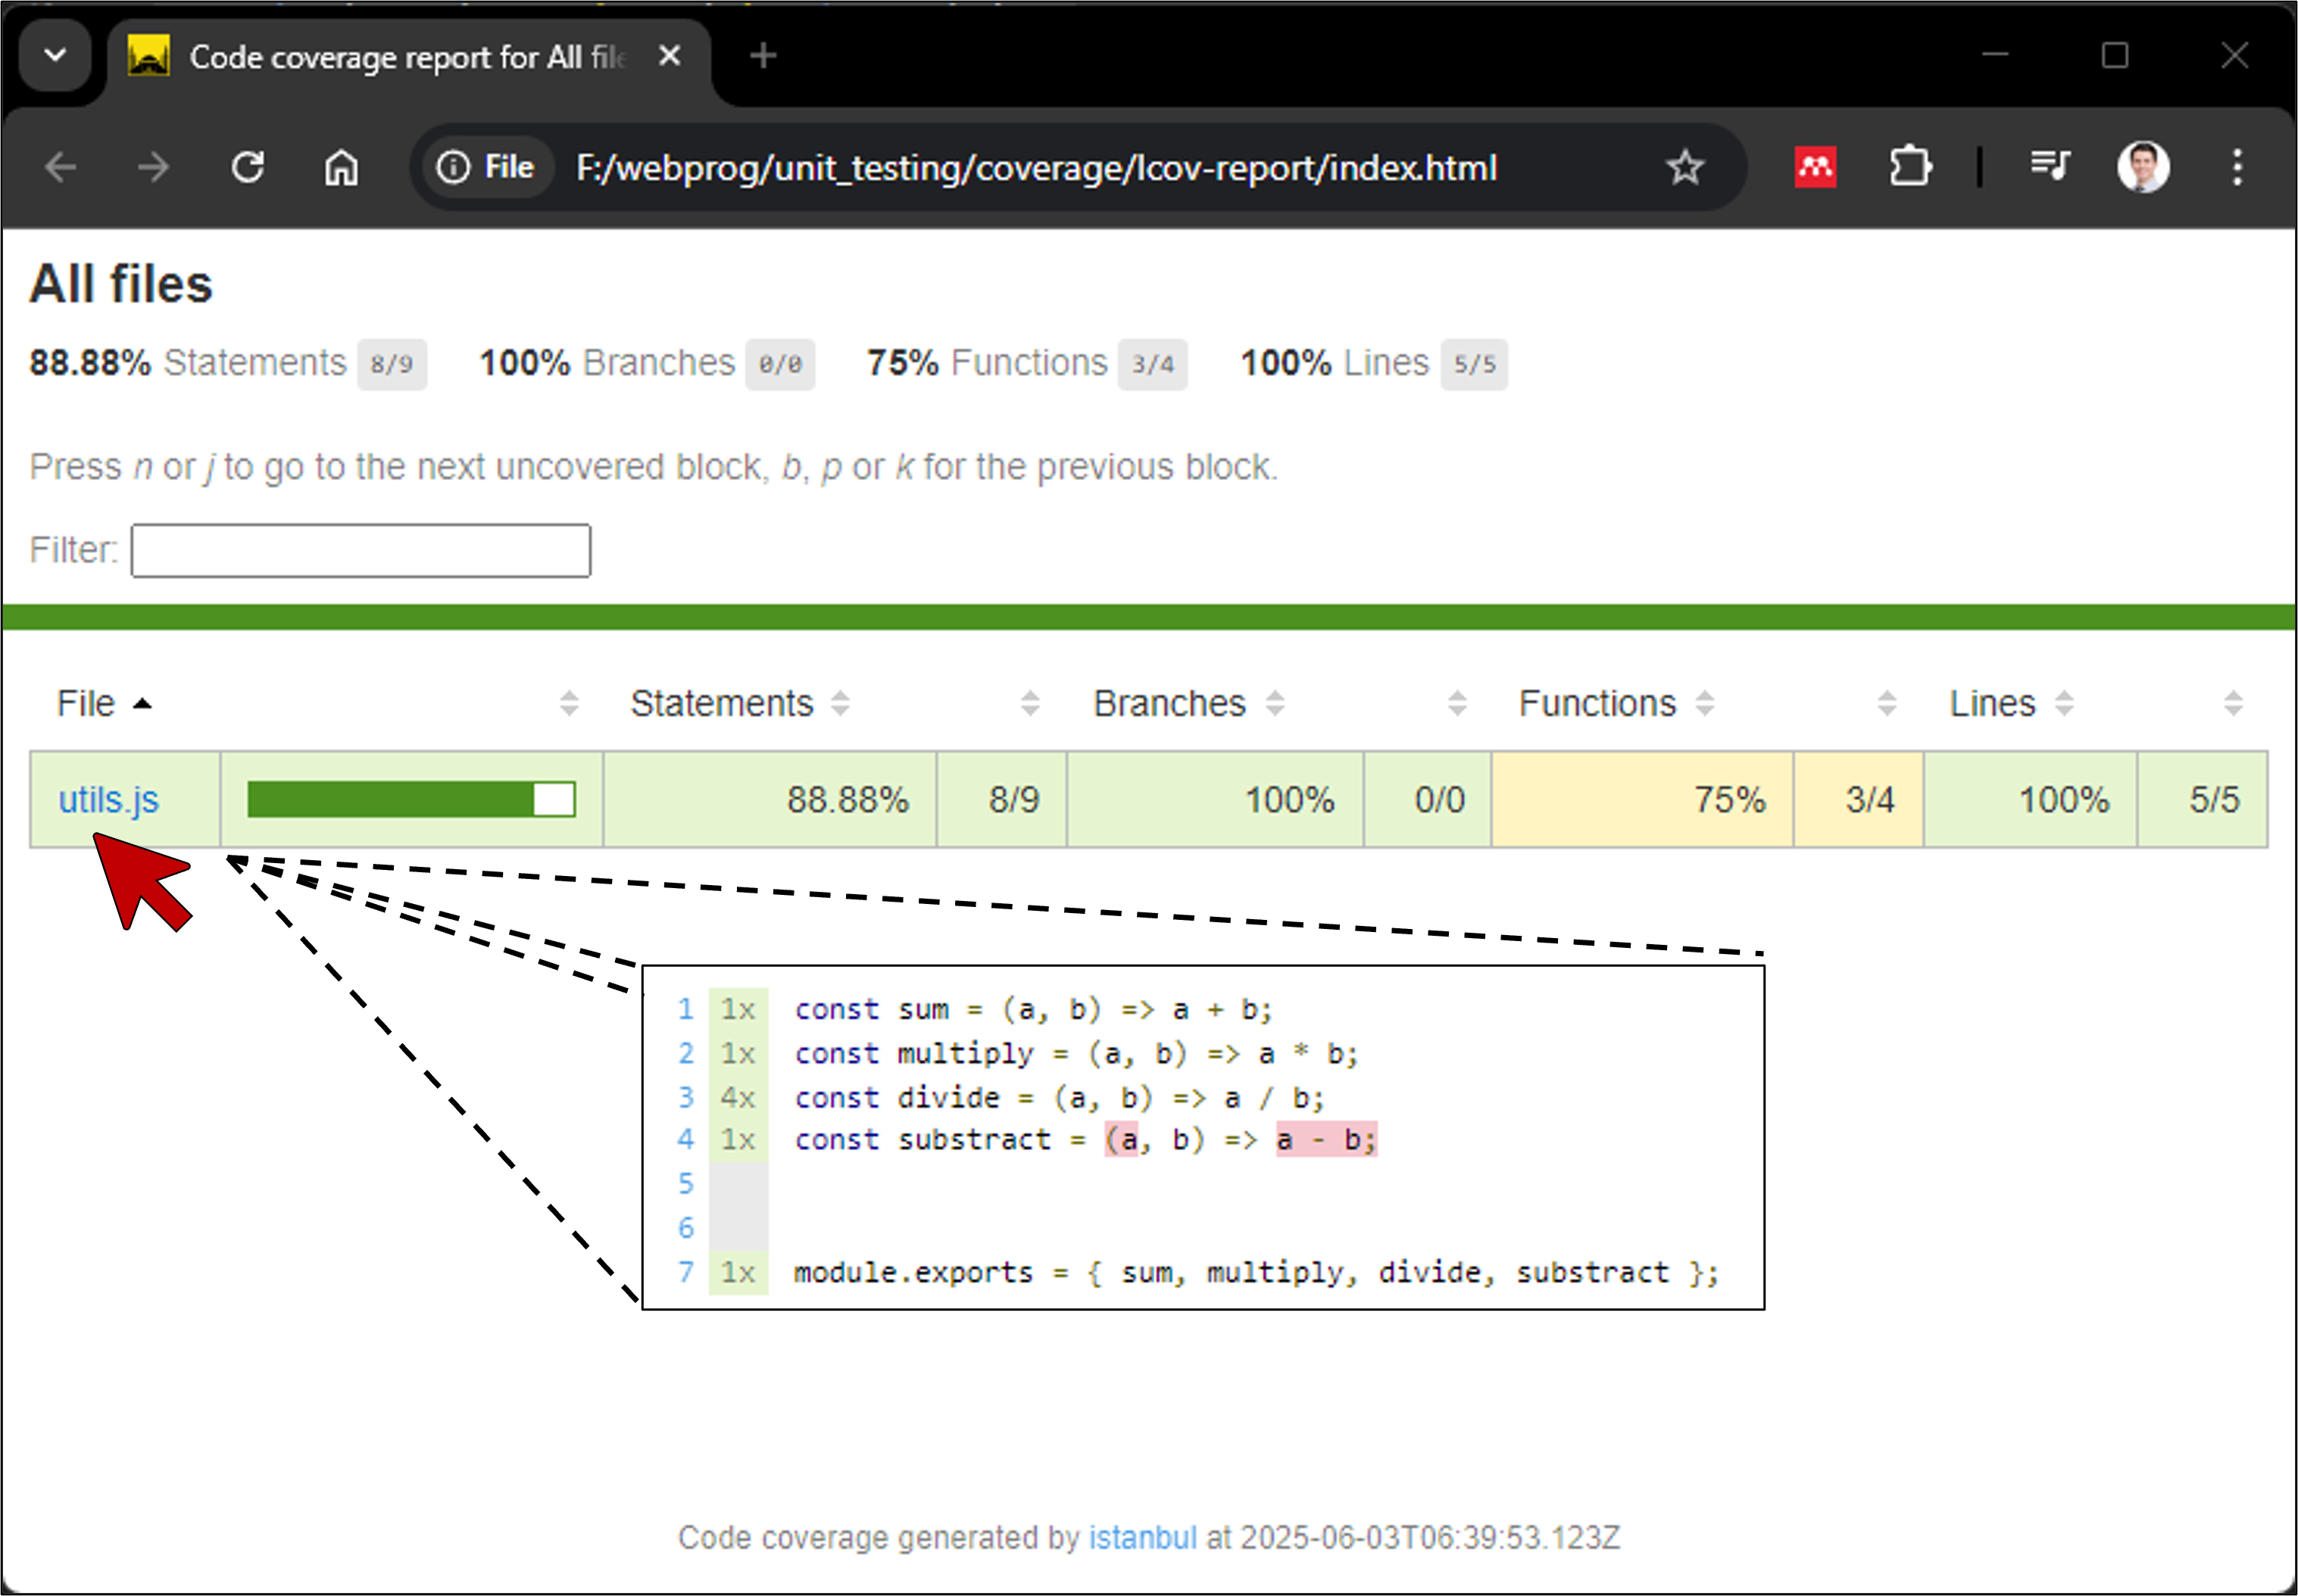Viewport: 2298px width, 1596px height.
Task: Sort table by Functions column
Action: click(x=1597, y=704)
